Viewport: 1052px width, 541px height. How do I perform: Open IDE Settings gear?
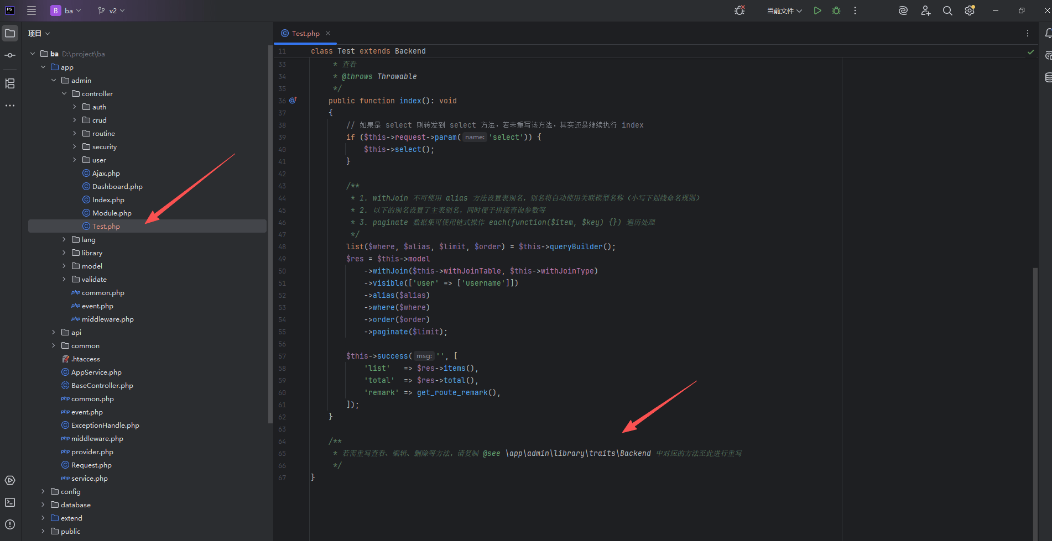point(969,10)
